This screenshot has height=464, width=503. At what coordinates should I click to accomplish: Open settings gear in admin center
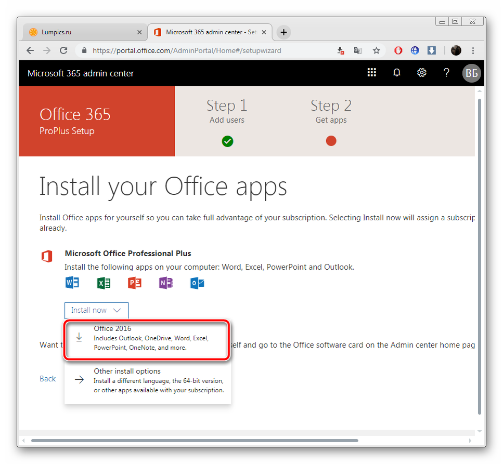pos(421,73)
